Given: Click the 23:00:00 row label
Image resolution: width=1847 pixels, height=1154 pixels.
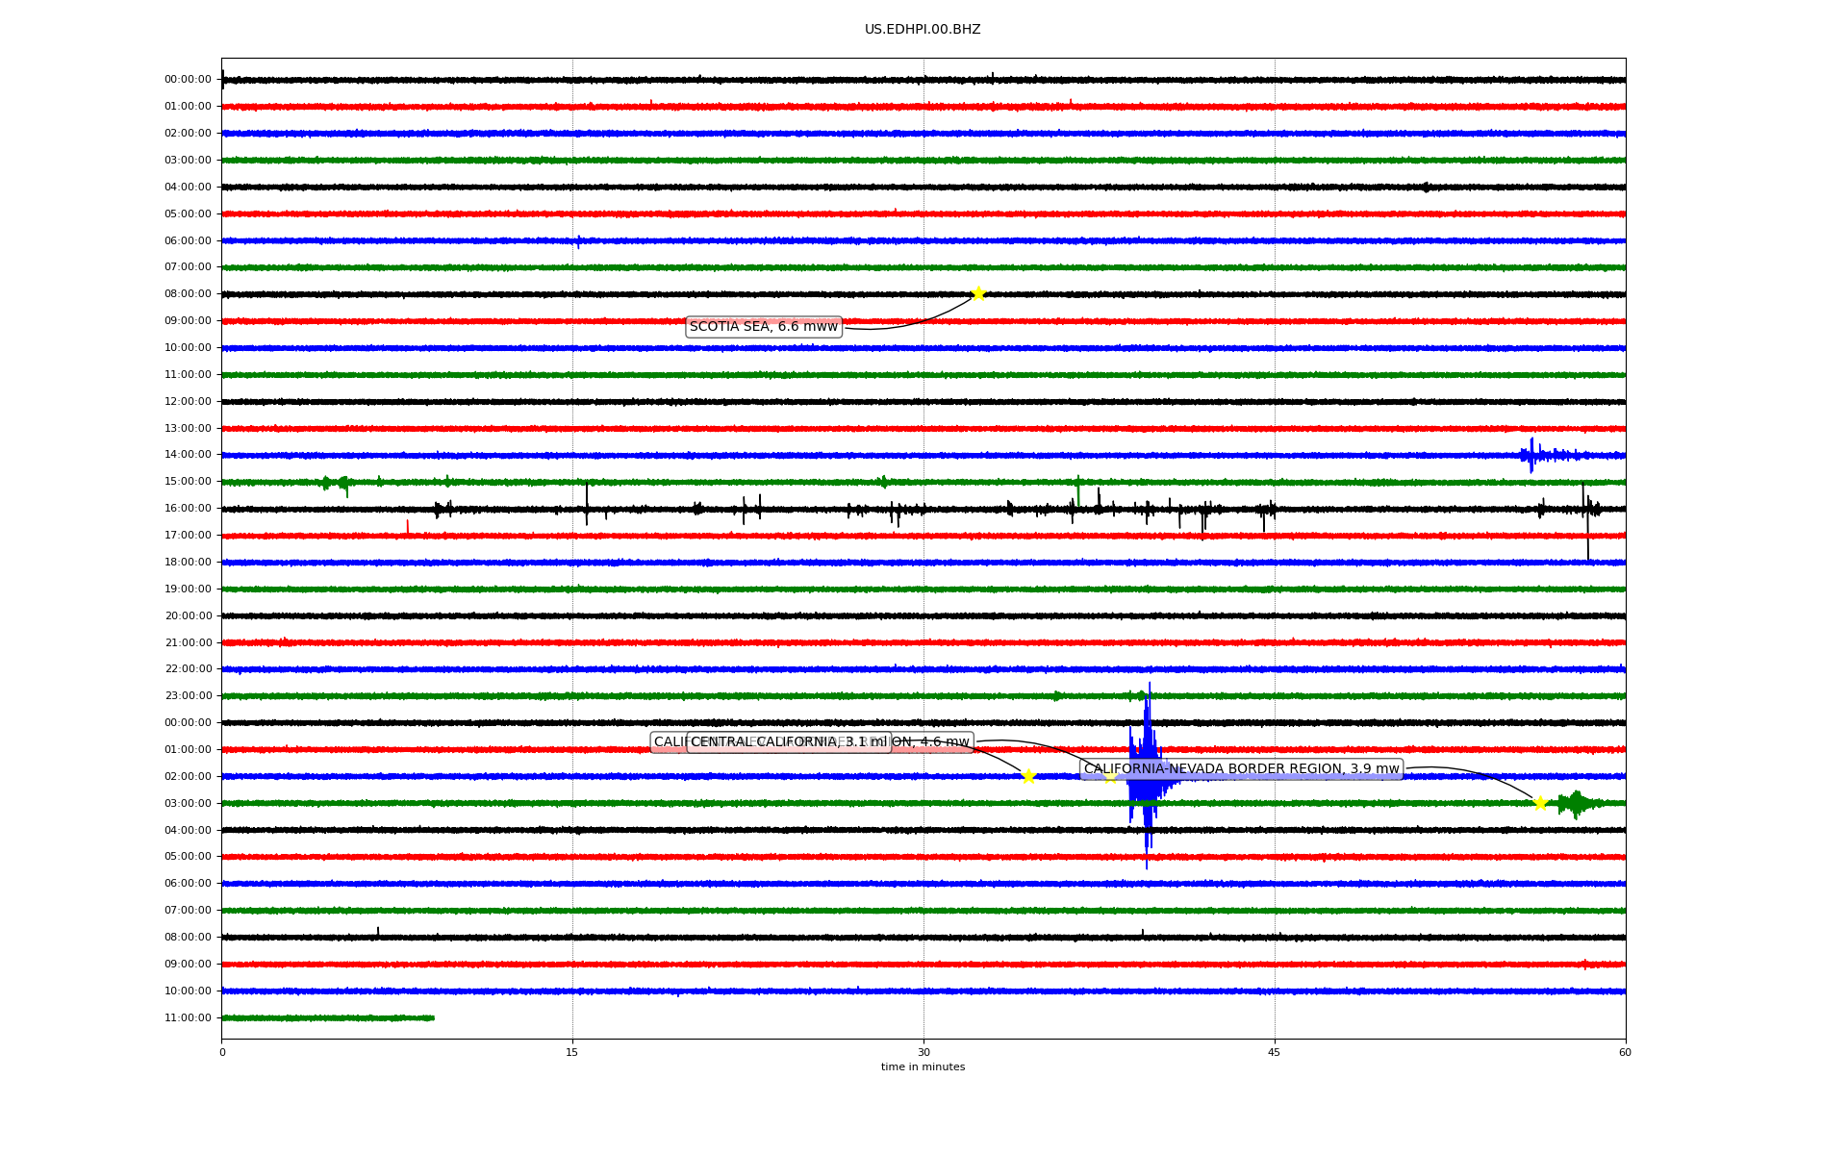Looking at the screenshot, I should pyautogui.click(x=188, y=695).
